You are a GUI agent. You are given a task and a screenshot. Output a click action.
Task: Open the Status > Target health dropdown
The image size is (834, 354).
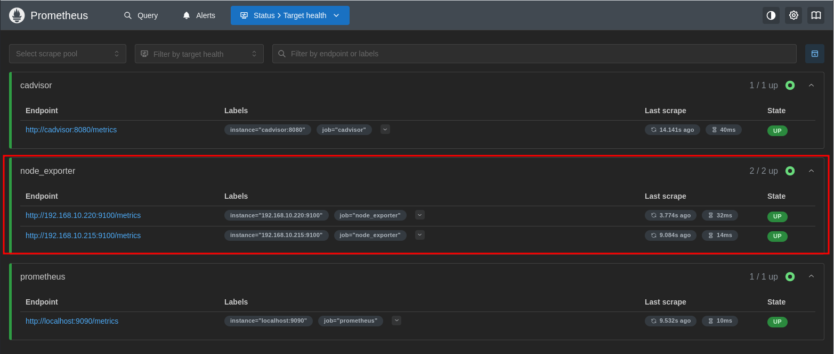290,15
